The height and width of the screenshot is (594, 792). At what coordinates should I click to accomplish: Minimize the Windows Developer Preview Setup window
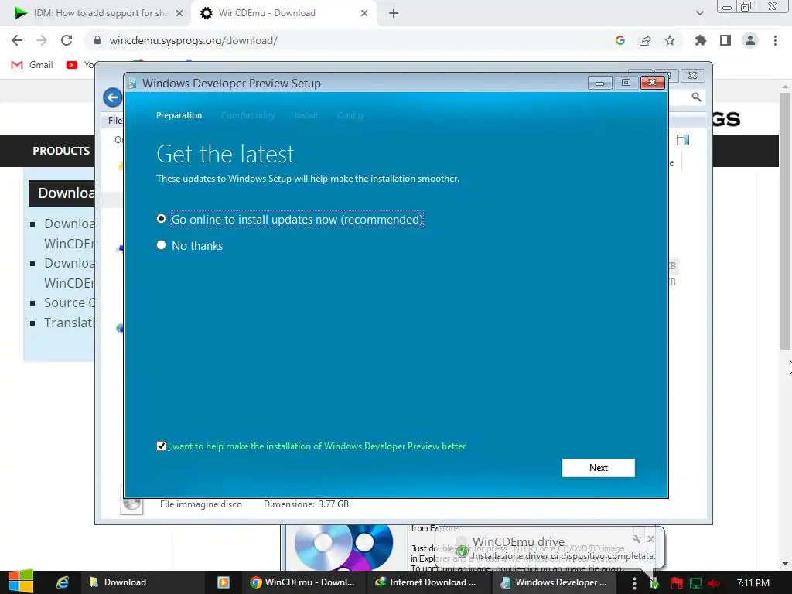pyautogui.click(x=599, y=83)
